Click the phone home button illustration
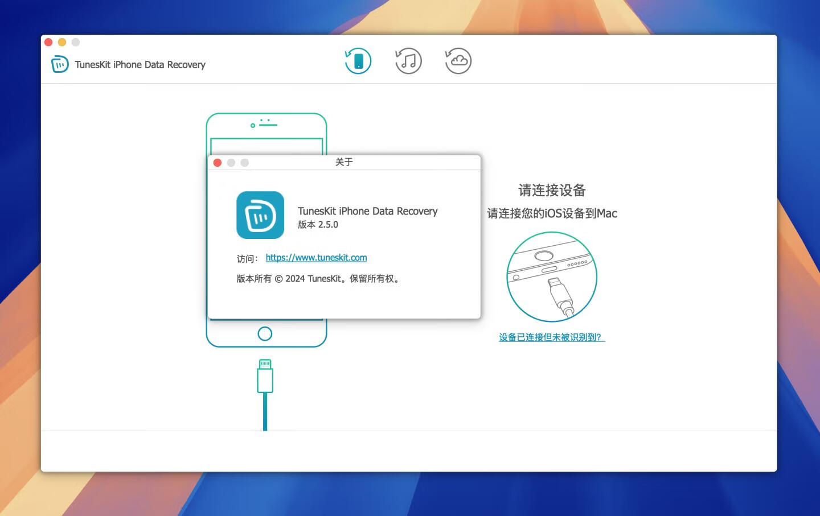Viewport: 820px width, 516px height. pyautogui.click(x=265, y=334)
